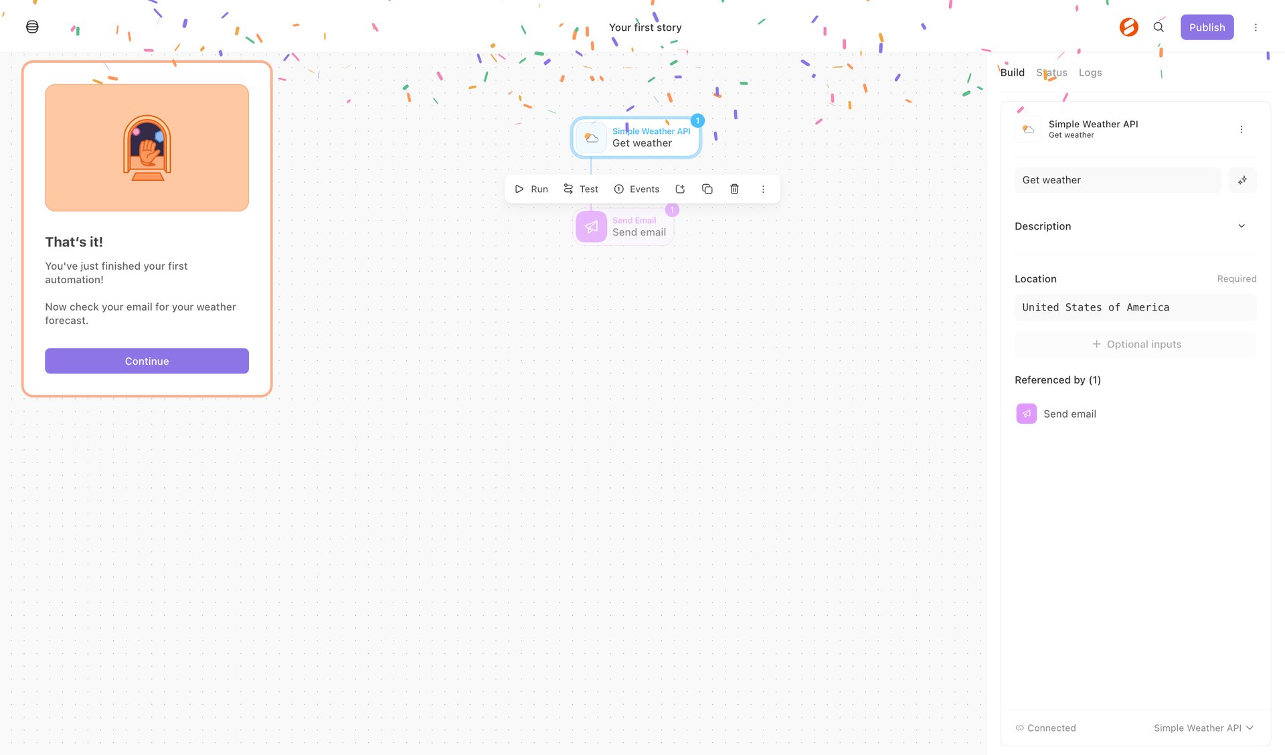Viewport: 1285px width, 755px height.
Task: Duplicate the action using the copy icon
Action: coord(707,189)
